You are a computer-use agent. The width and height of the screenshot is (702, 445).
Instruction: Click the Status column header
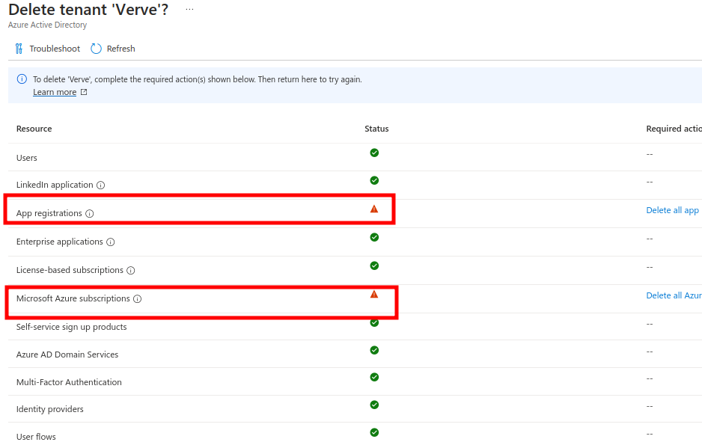click(x=376, y=129)
